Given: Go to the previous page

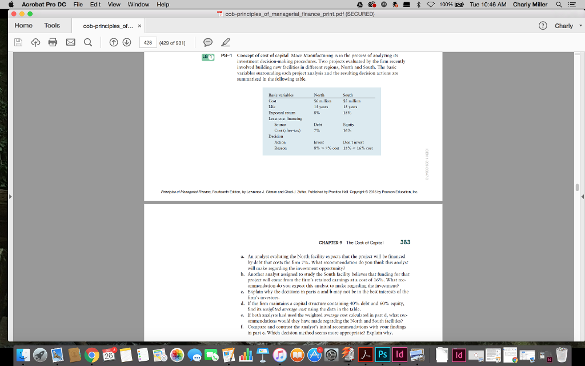Looking at the screenshot, I should [x=114, y=42].
